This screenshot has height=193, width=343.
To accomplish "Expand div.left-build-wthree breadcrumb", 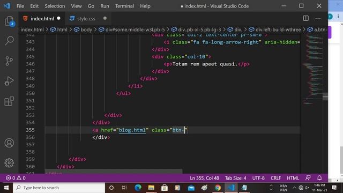I will click(275, 29).
